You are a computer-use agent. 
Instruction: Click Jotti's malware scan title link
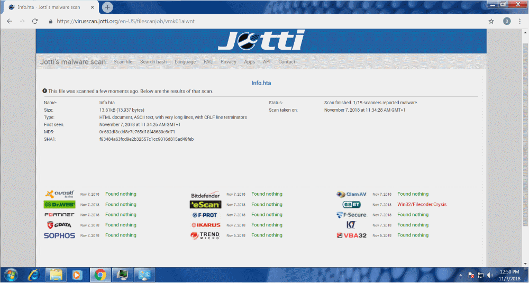(x=73, y=62)
